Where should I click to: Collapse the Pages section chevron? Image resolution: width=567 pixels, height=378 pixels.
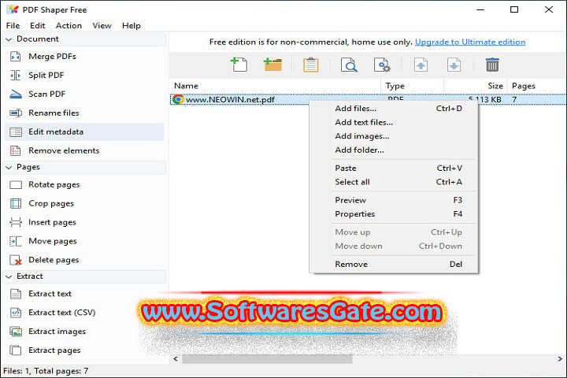9,168
